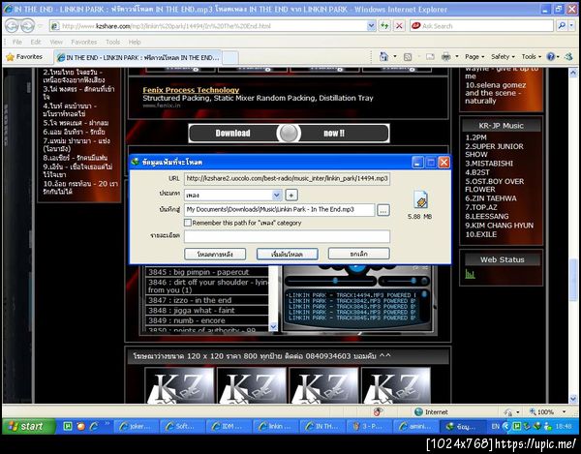Image resolution: width=581 pixels, height=454 pixels.
Task: Click the green quick launch icon
Action: (68, 426)
